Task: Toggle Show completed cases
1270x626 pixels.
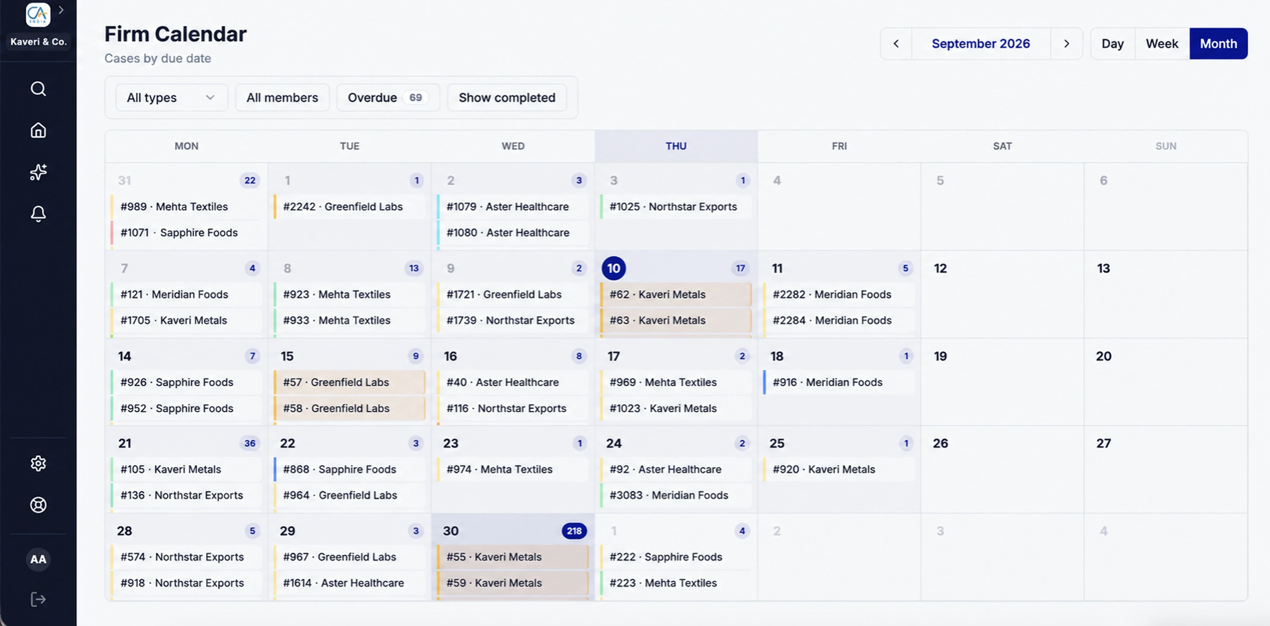Action: pyautogui.click(x=507, y=98)
